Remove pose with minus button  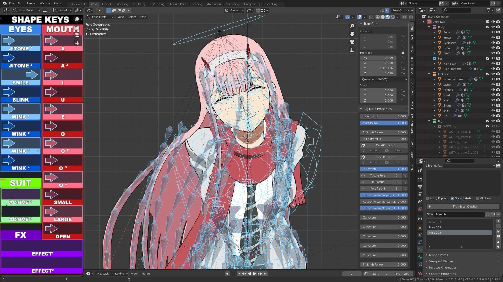point(498,226)
